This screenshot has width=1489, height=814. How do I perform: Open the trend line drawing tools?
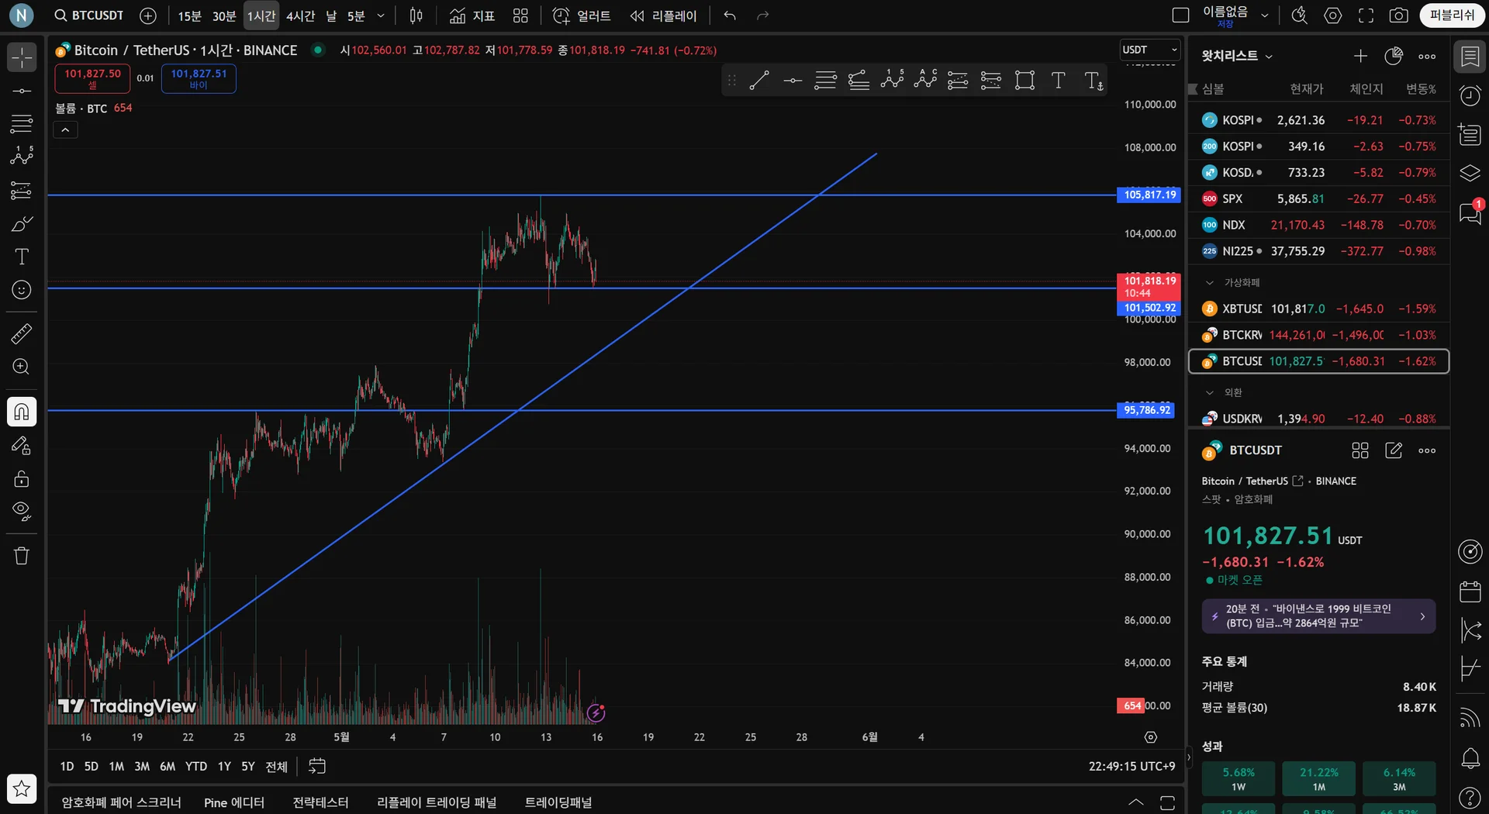click(22, 91)
